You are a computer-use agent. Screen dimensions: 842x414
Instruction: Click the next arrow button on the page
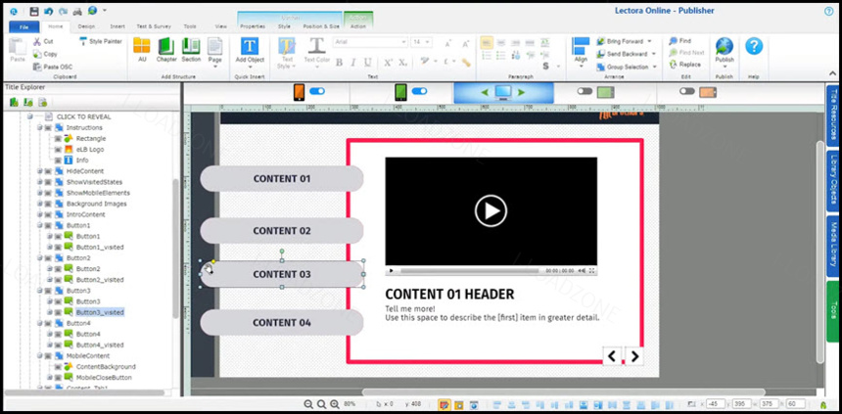[x=634, y=355]
